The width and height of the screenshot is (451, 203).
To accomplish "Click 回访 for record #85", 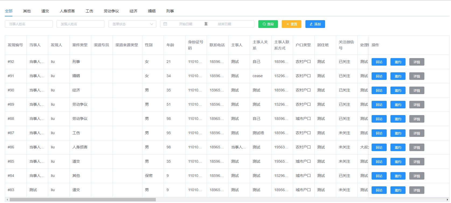I will click(379, 162).
